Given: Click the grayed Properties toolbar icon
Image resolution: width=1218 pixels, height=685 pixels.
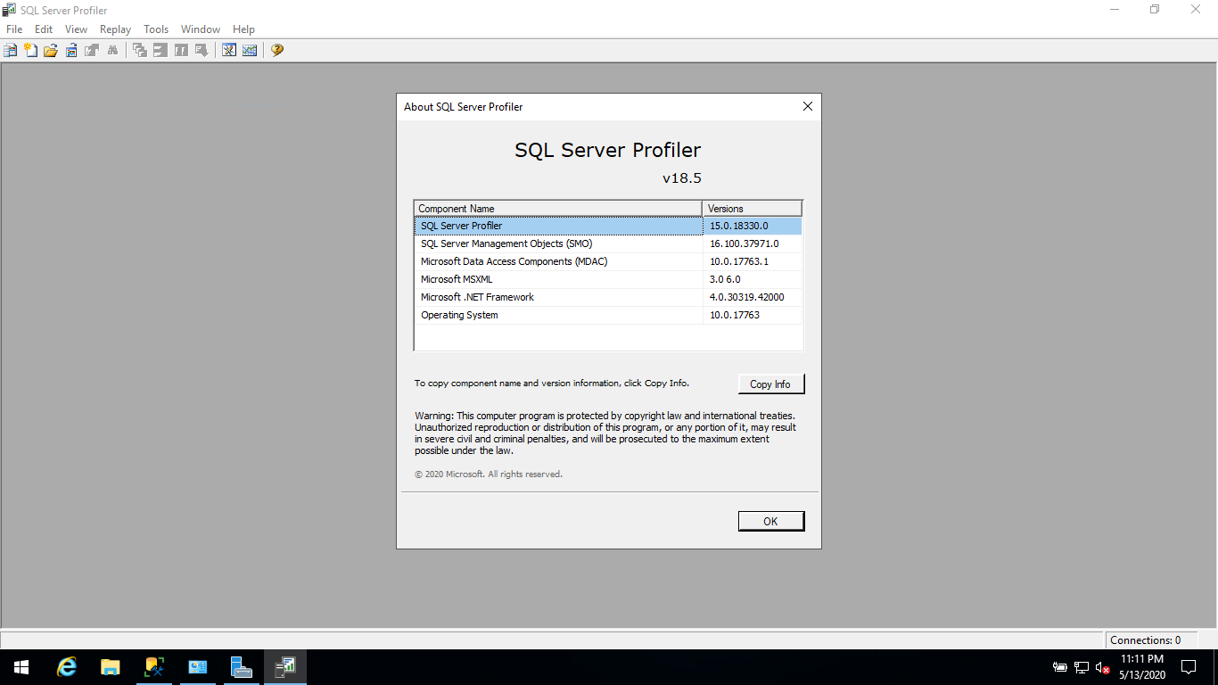Looking at the screenshot, I should pos(91,50).
